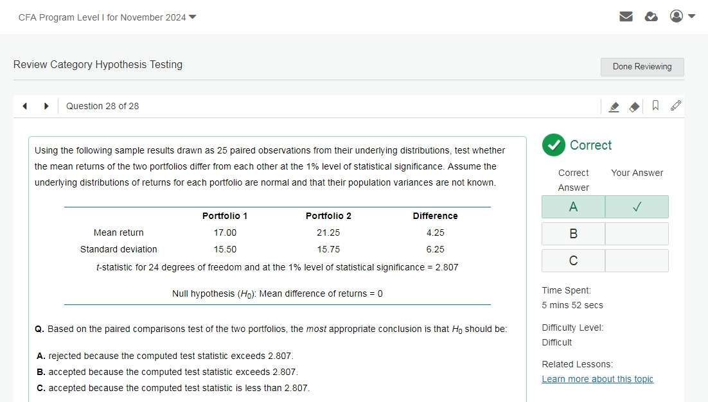Open the Learn more about this topic link

click(x=597, y=379)
